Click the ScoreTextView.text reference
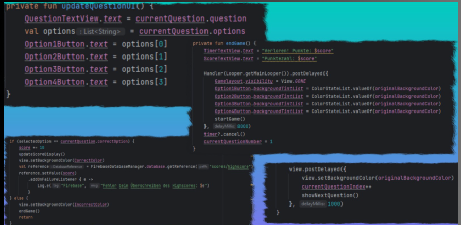The image size is (461, 225). [x=229, y=59]
